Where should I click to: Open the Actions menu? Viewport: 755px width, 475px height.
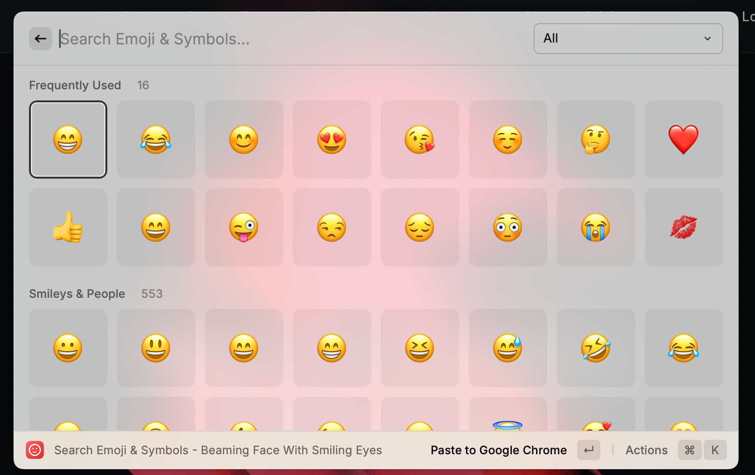tap(646, 450)
